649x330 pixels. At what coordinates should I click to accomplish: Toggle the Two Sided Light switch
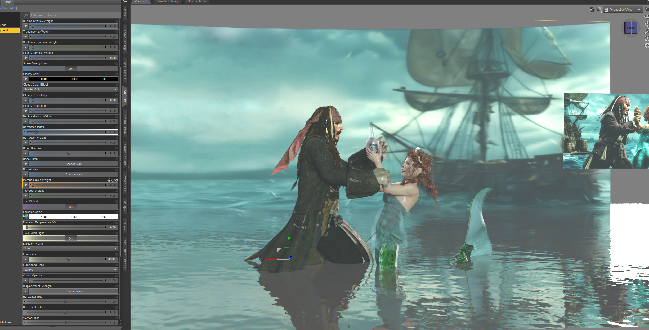70,238
